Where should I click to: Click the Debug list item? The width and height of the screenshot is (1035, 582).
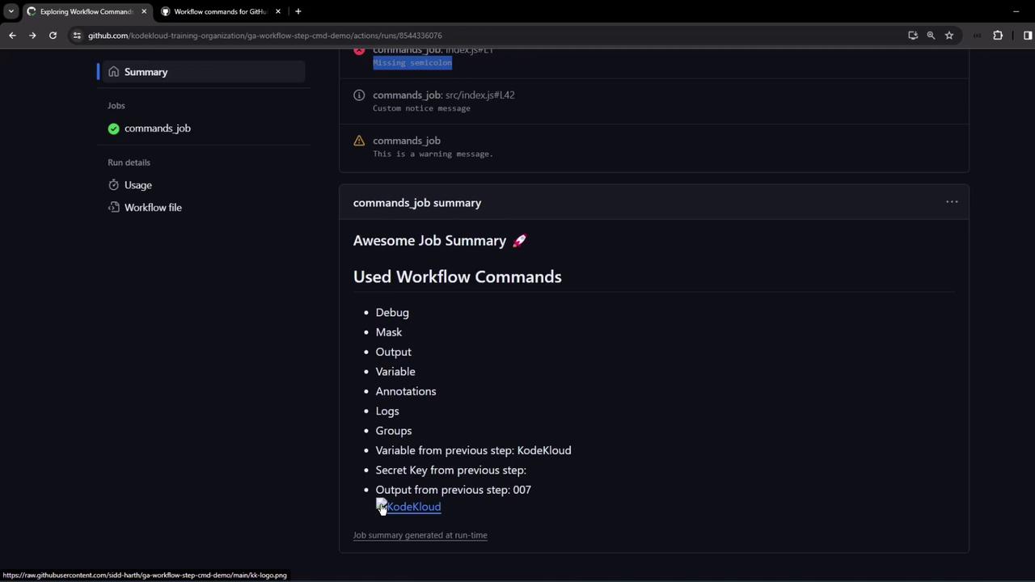tap(392, 313)
